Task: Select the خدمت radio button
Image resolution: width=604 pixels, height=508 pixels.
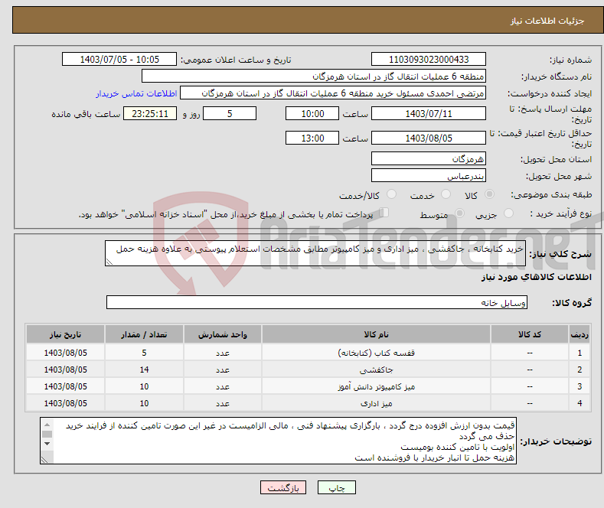Action: (446, 194)
